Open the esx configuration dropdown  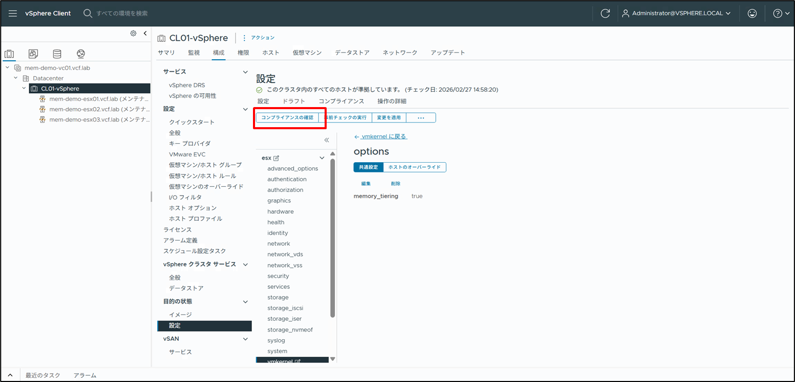tap(322, 157)
